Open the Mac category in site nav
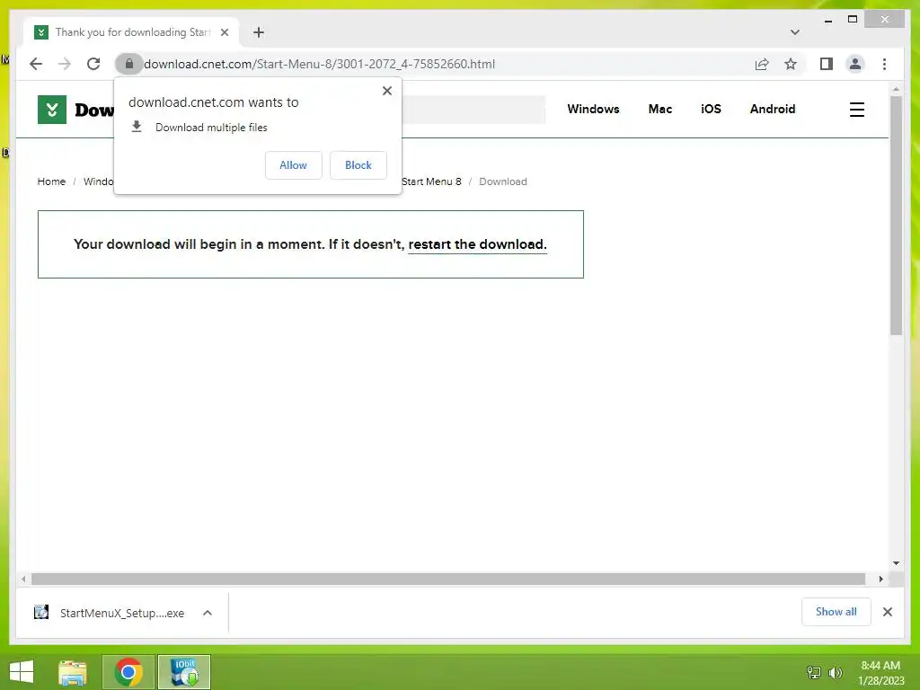The height and width of the screenshot is (690, 920). point(660,109)
